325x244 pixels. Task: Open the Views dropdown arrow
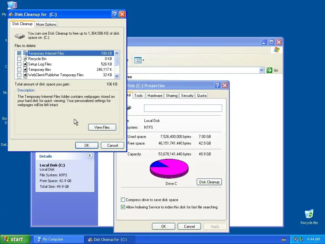[x=143, y=60]
